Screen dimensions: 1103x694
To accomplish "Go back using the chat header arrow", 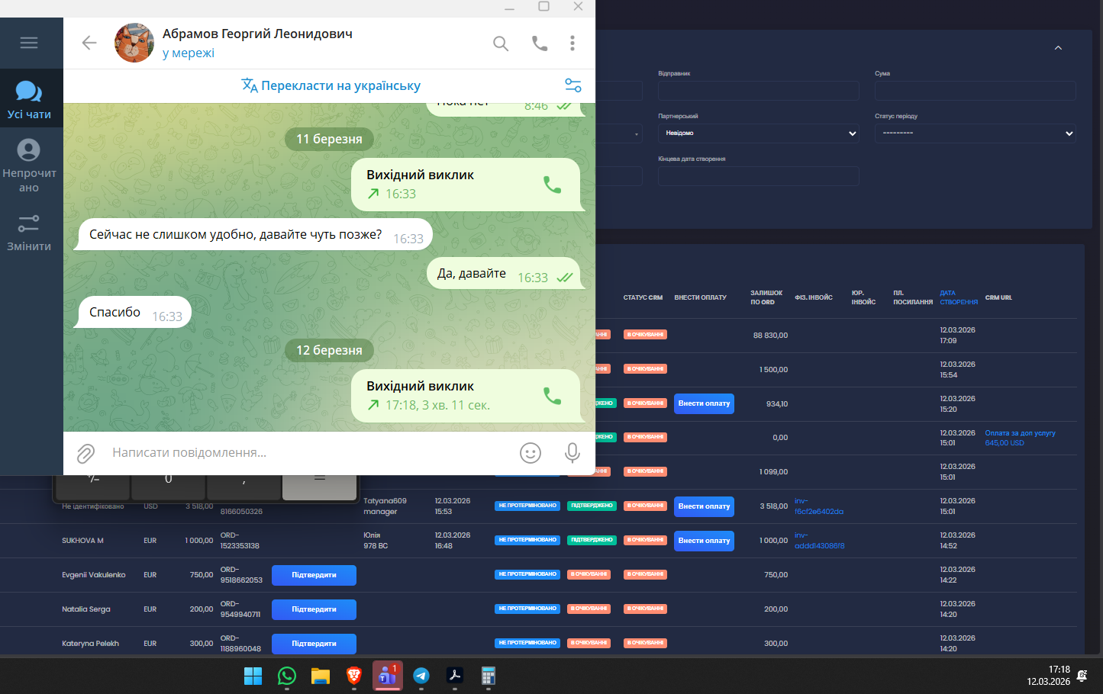I will pos(89,43).
